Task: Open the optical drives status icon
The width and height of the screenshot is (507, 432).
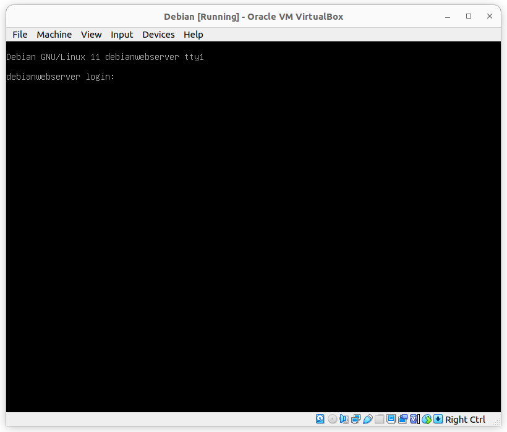Action: [x=331, y=419]
